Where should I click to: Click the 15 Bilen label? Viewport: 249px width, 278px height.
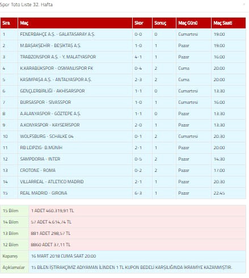(x=11, y=210)
